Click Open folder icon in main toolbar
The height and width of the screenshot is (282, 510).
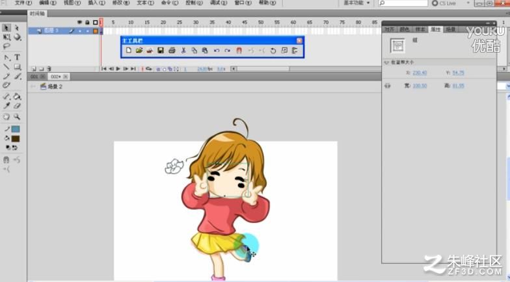point(139,51)
